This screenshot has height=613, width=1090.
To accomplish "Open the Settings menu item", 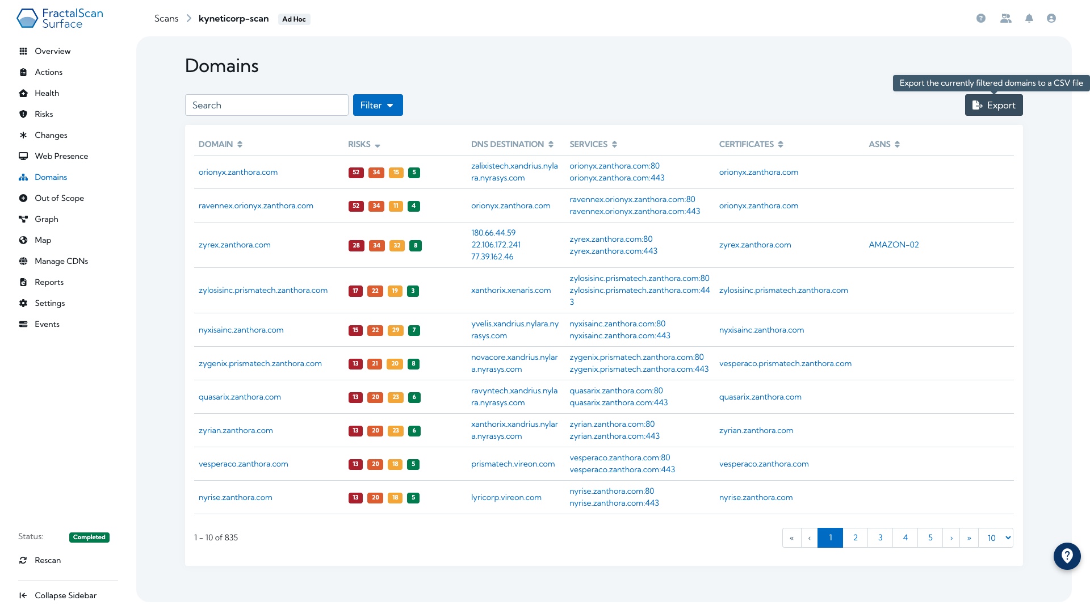I will (x=50, y=303).
